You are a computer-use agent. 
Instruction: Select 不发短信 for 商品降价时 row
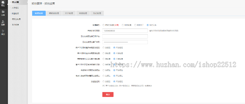(114, 70)
